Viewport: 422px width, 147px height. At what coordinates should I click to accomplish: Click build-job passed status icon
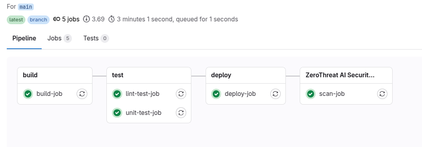coord(28,94)
